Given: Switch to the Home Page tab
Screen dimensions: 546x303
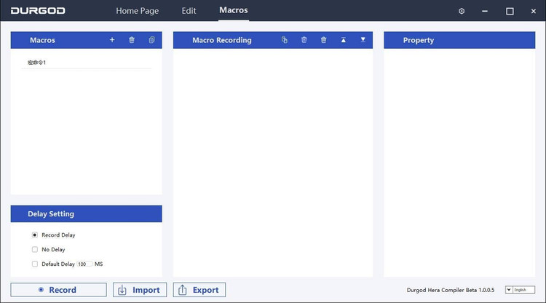Looking at the screenshot, I should tap(137, 11).
